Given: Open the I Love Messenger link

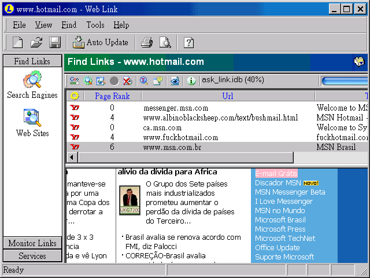Looking at the screenshot, I should click(x=284, y=202).
